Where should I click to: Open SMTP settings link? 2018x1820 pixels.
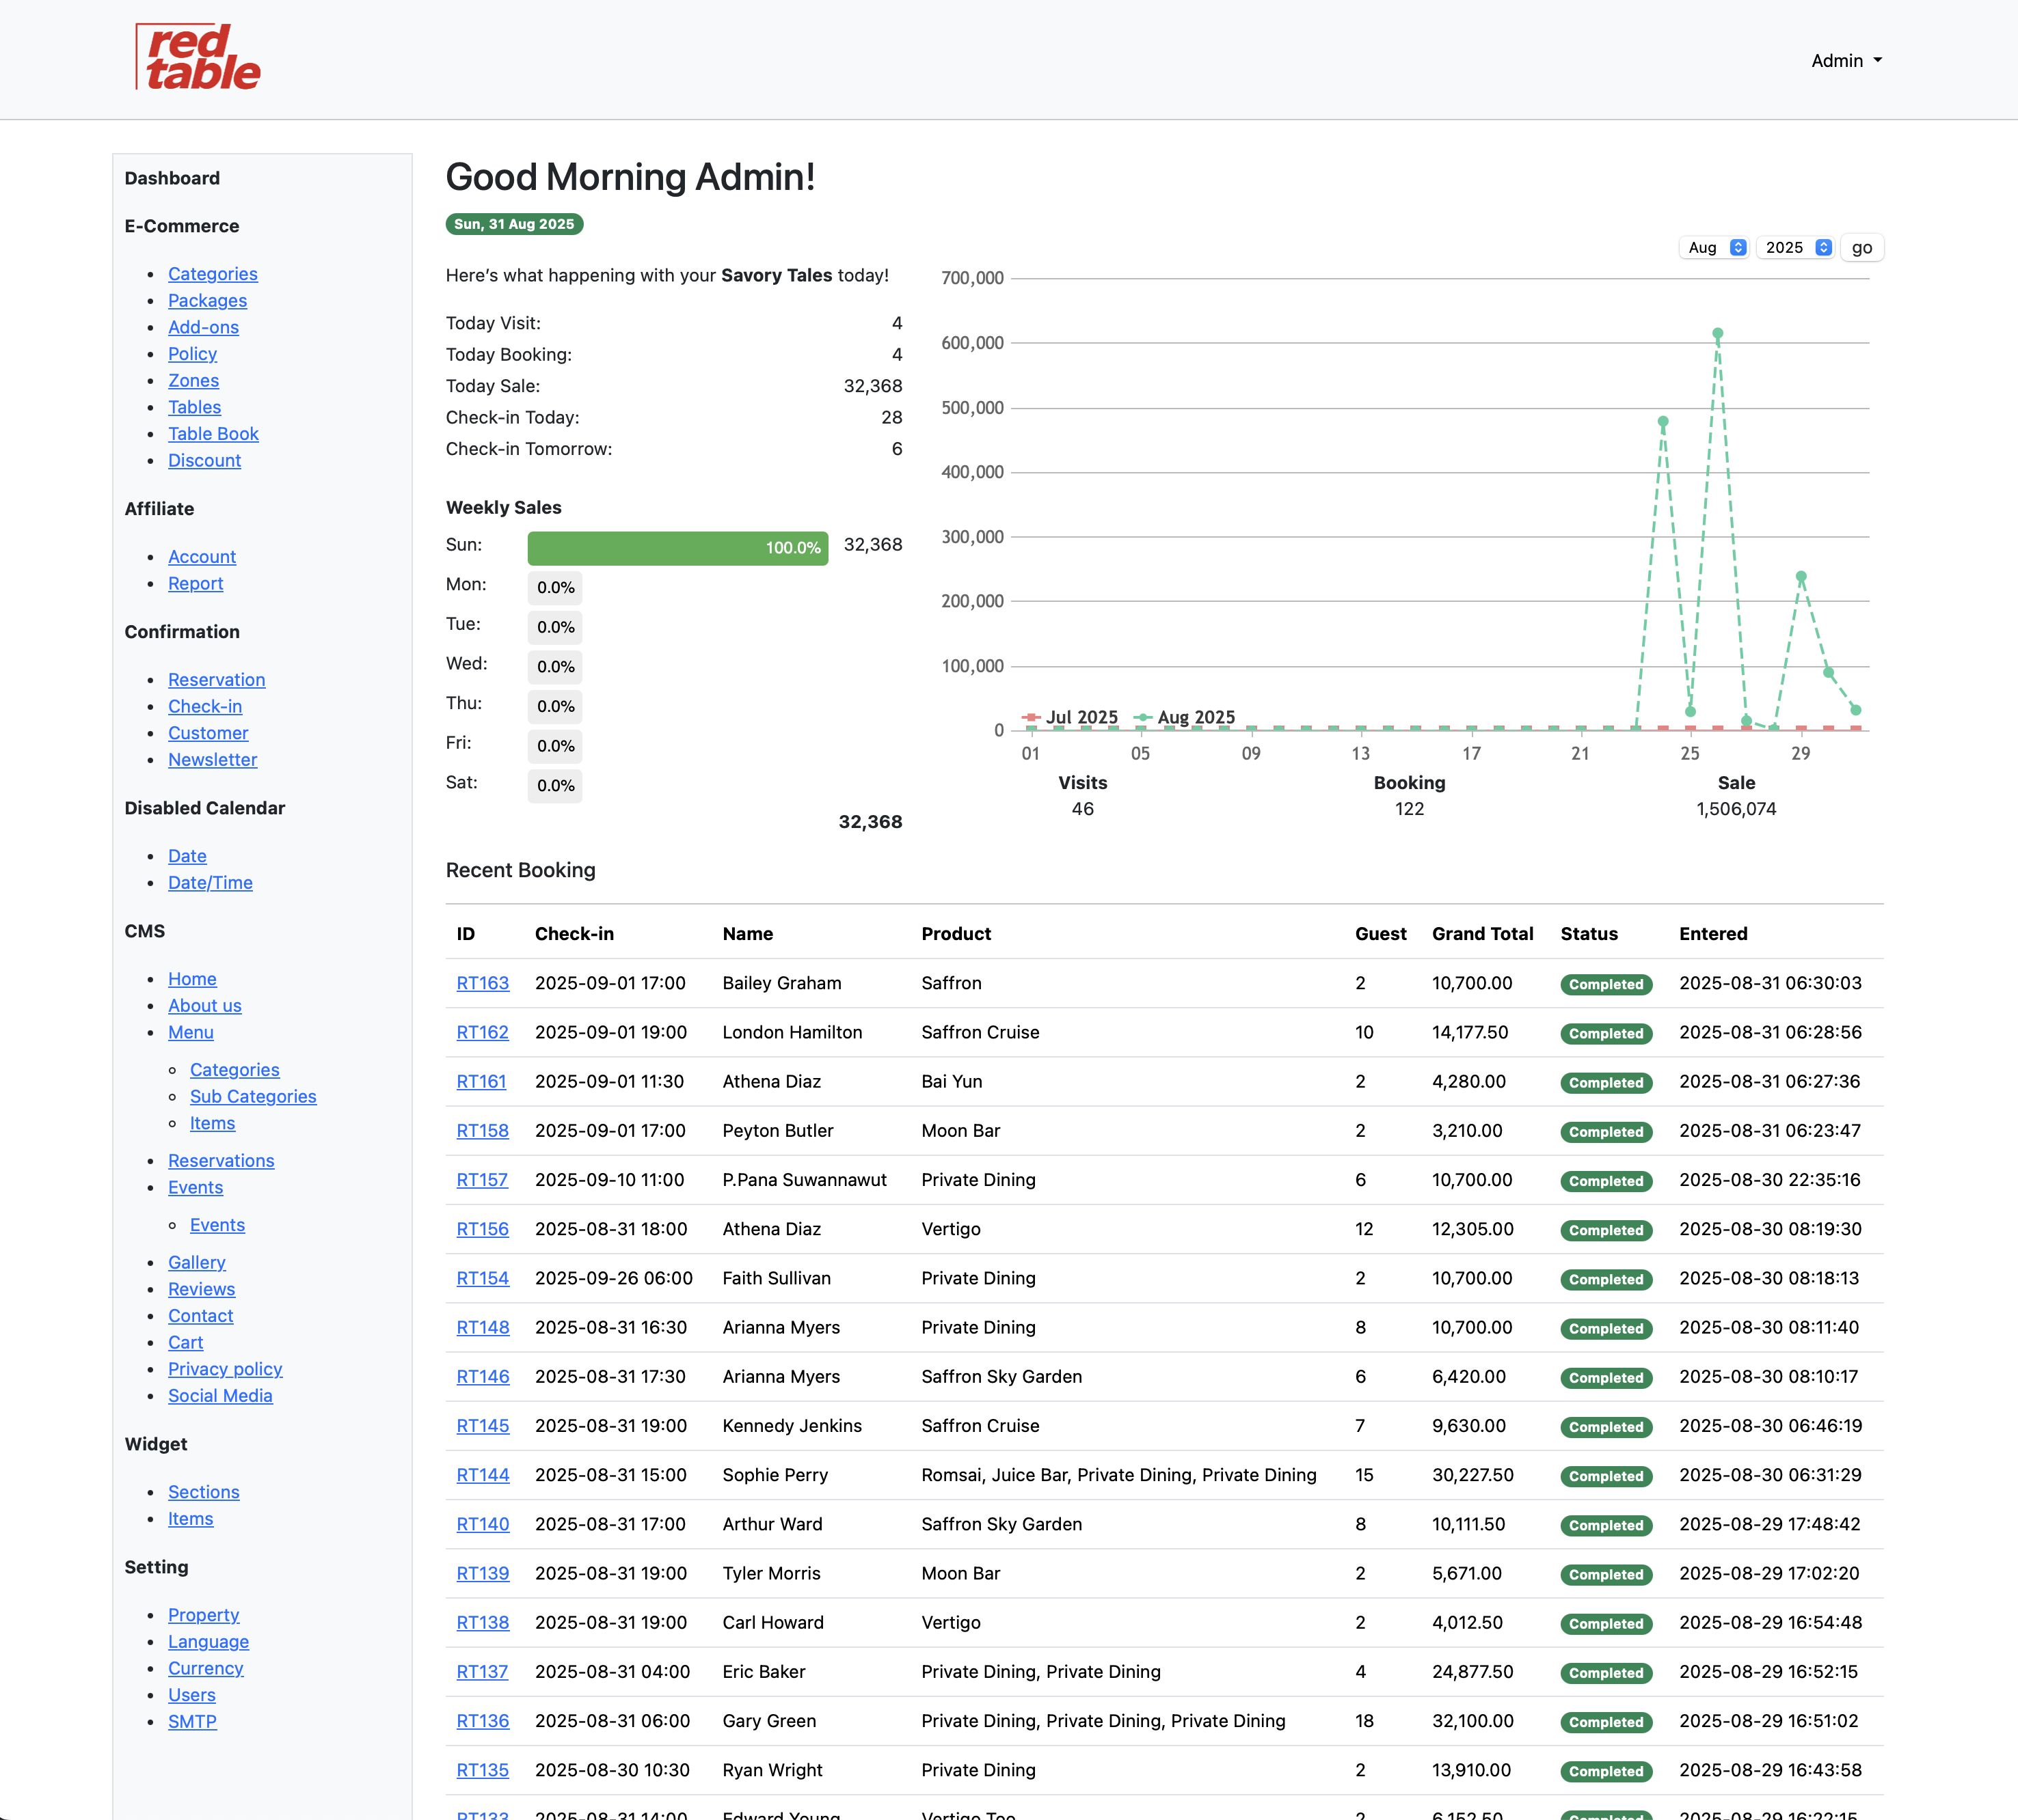(192, 1722)
